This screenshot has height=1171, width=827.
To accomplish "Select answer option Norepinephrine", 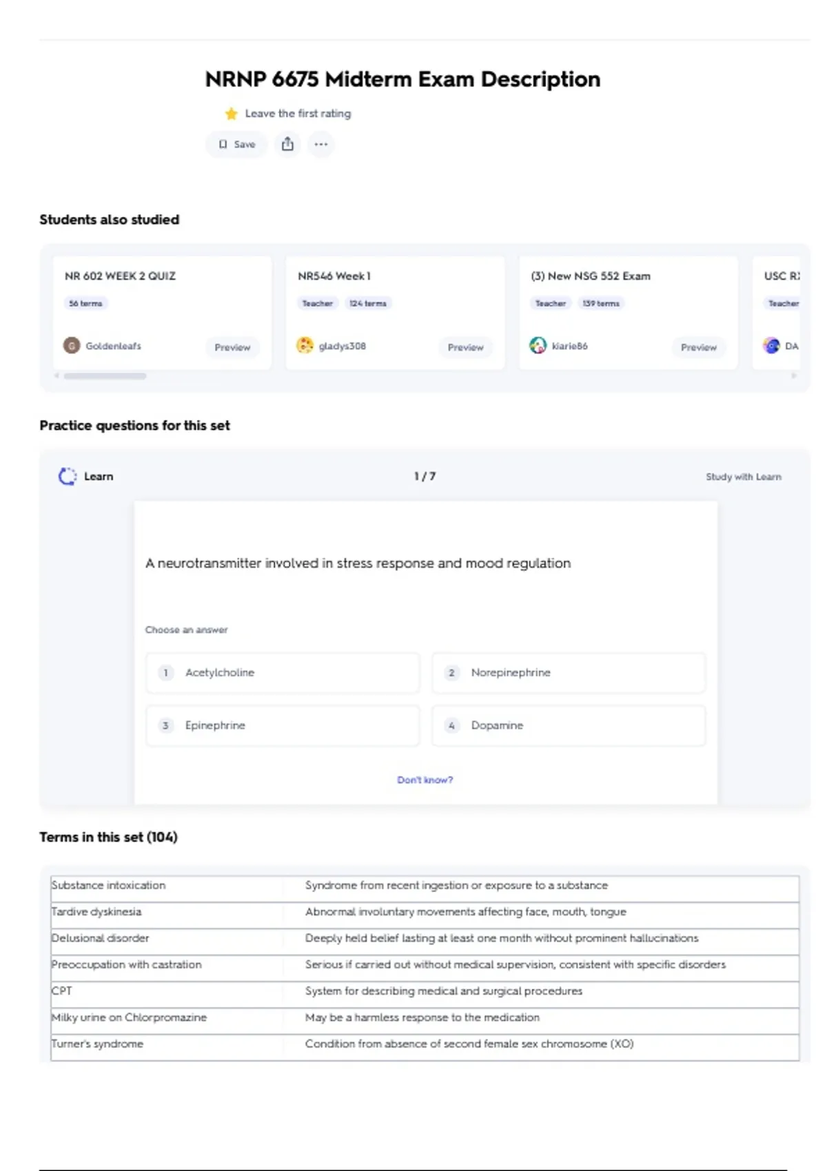I will pyautogui.click(x=568, y=672).
